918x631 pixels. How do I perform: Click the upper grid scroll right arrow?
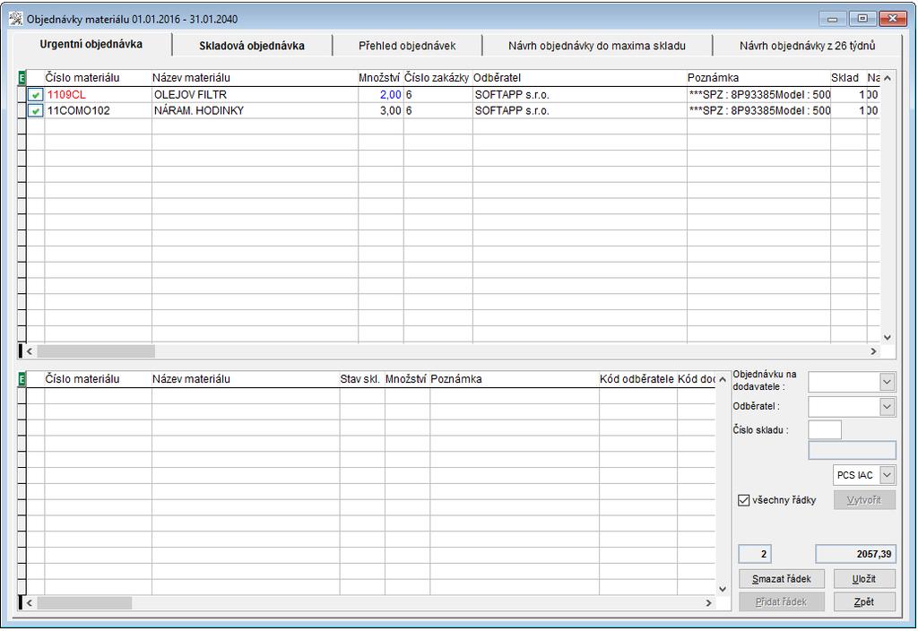[x=873, y=351]
